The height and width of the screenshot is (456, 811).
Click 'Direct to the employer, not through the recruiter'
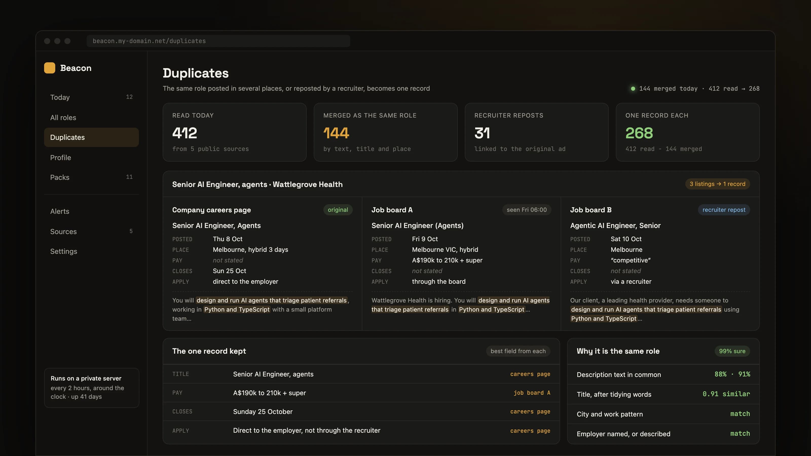point(307,430)
